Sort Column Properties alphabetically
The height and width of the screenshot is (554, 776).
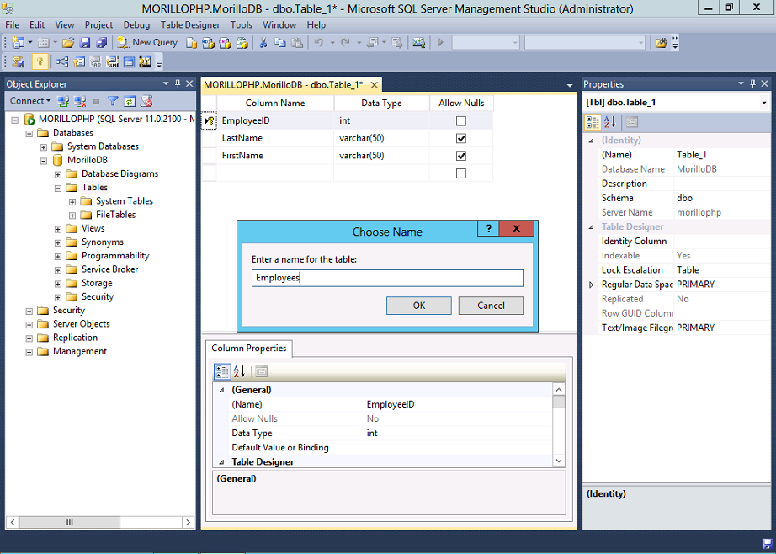click(x=239, y=371)
